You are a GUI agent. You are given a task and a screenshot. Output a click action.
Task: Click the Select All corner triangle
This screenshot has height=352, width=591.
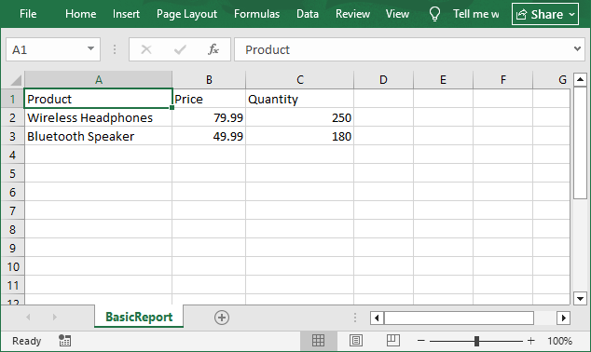coord(16,80)
